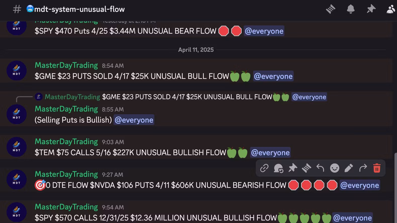This screenshot has height=223, width=397.
Task: Open MasterDayTrading profile from 9:03 AM message
Action: click(x=66, y=142)
